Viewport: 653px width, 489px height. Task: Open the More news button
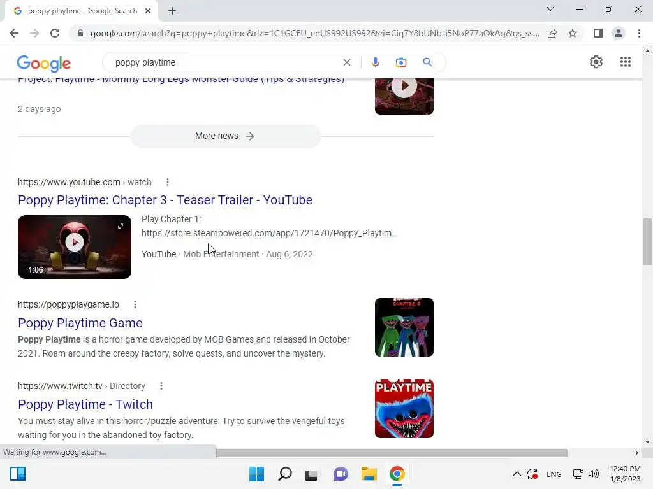tap(225, 136)
